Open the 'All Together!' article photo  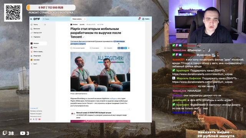pos(100,72)
